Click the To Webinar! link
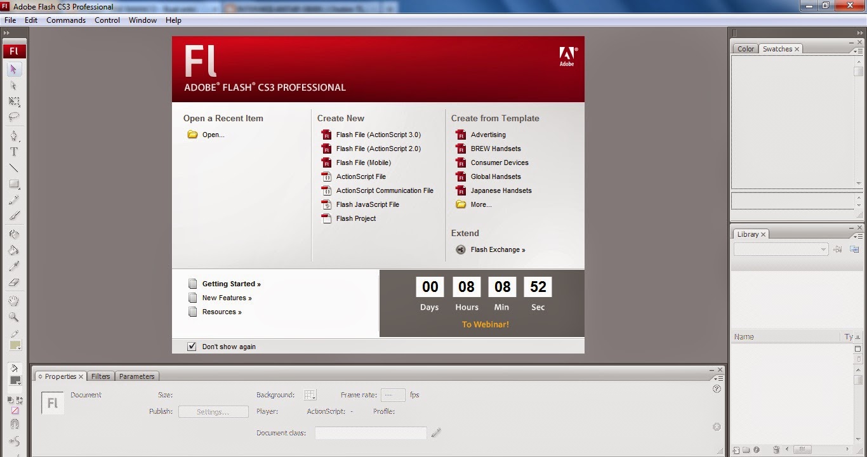 pyautogui.click(x=485, y=324)
